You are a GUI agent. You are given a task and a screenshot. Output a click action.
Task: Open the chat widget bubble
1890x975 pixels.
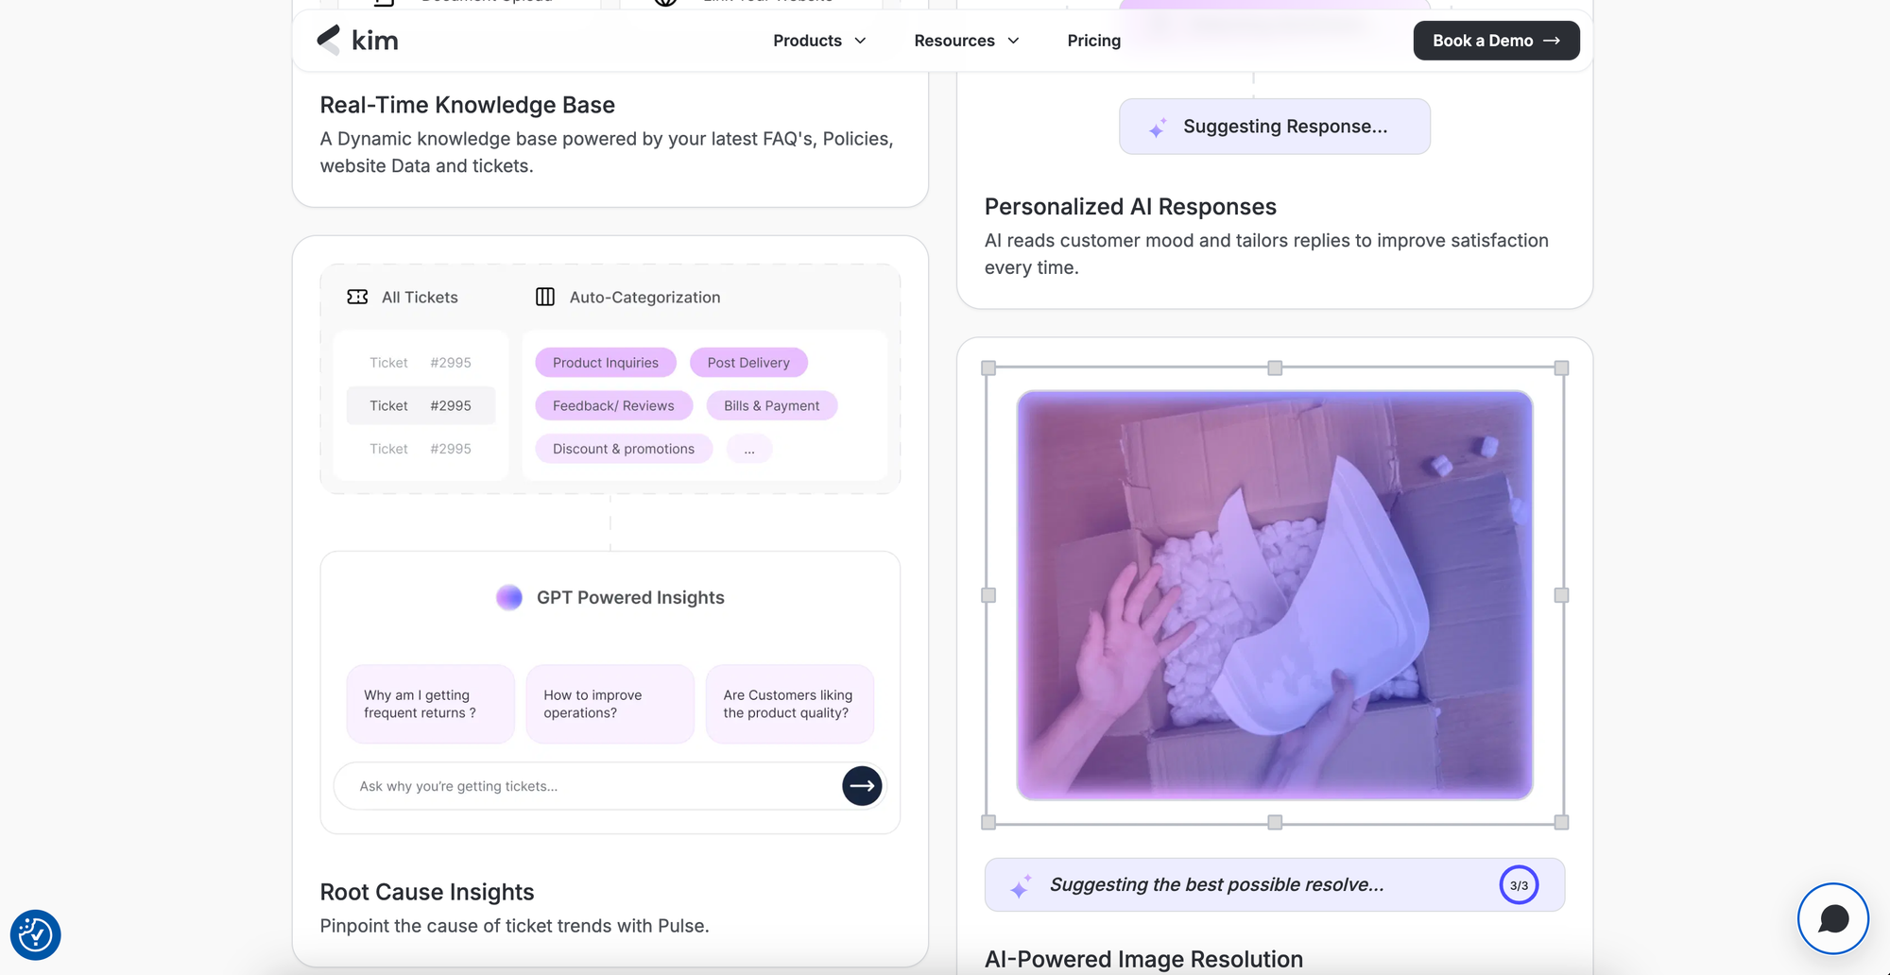1832,918
